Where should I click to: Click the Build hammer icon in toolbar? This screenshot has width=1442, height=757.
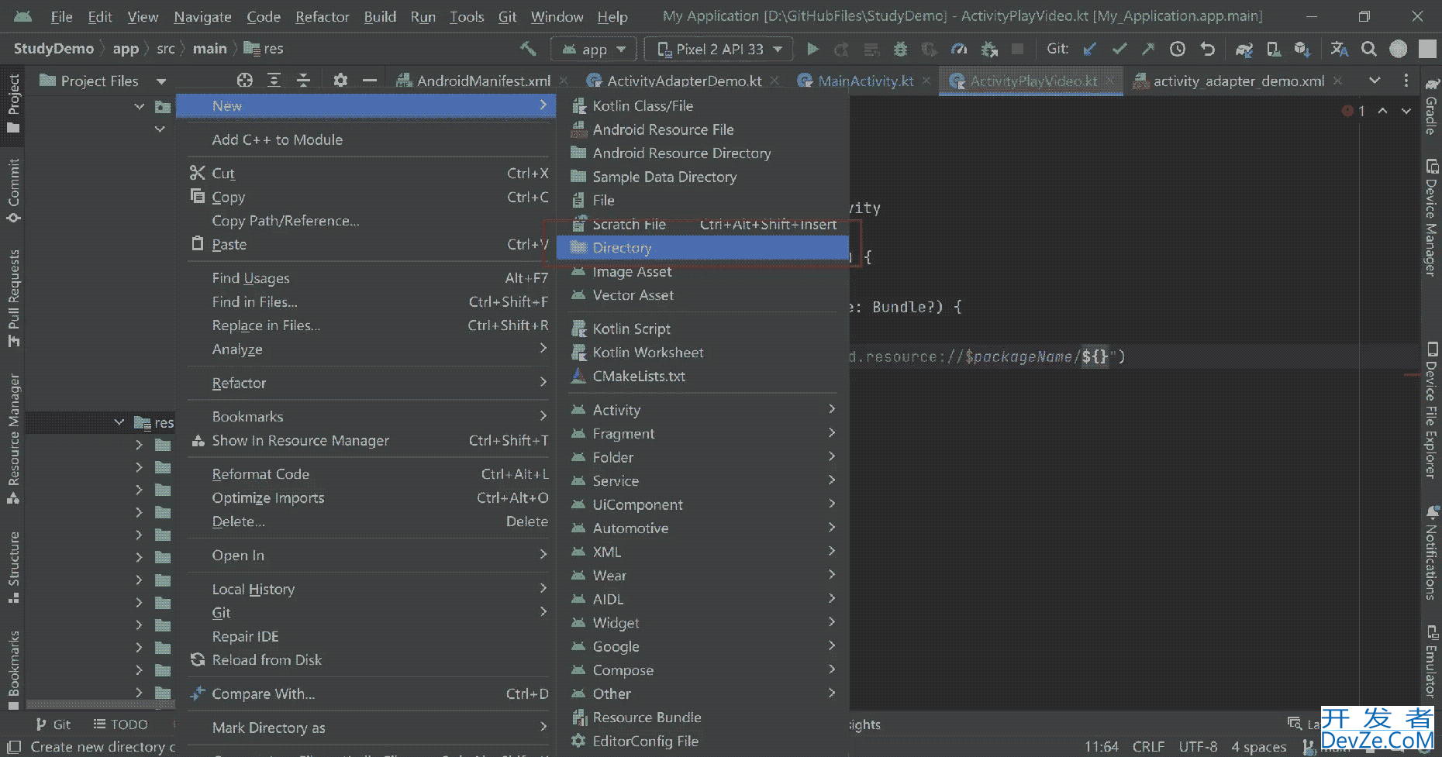(528, 49)
